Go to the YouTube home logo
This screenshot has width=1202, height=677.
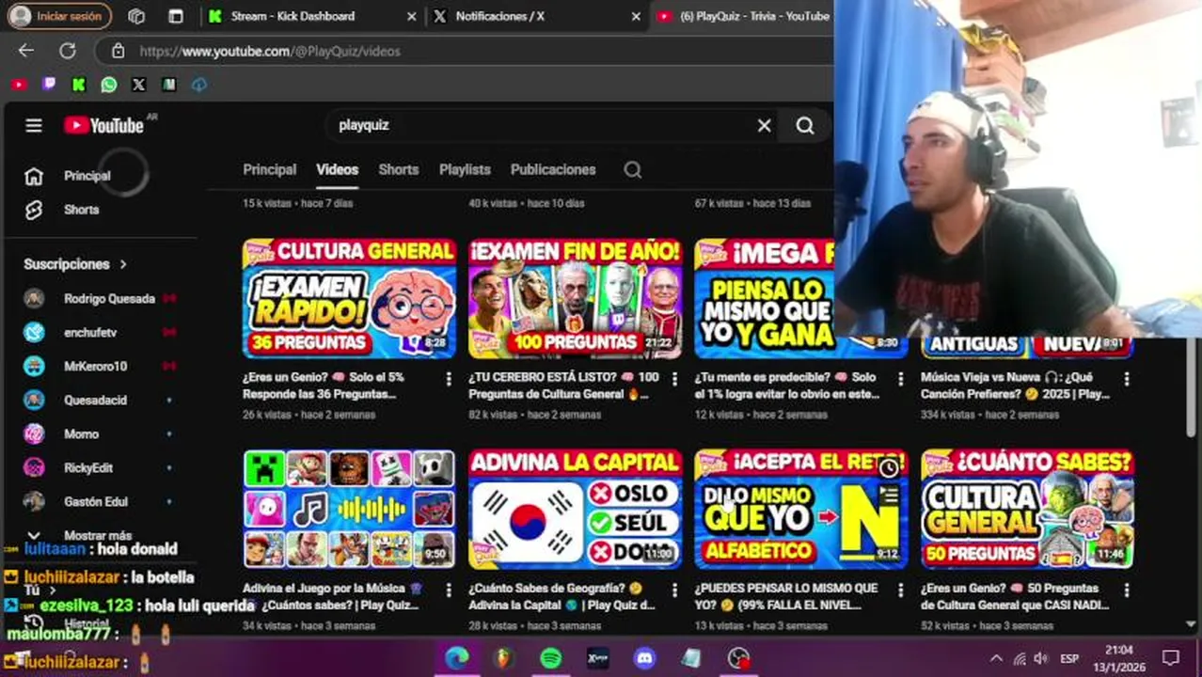click(103, 125)
